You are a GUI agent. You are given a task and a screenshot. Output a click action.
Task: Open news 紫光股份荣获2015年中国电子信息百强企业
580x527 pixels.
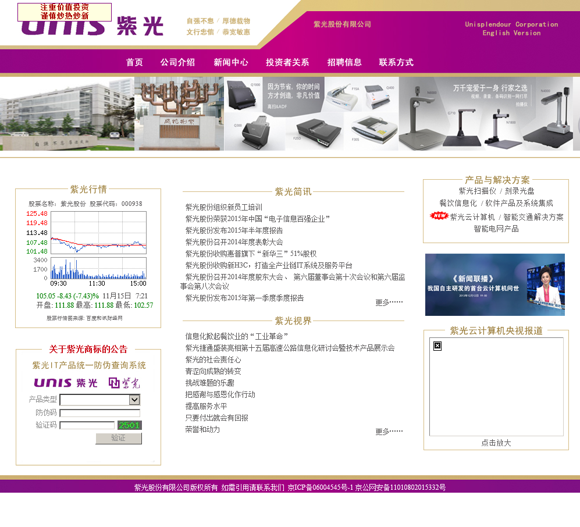click(x=258, y=219)
